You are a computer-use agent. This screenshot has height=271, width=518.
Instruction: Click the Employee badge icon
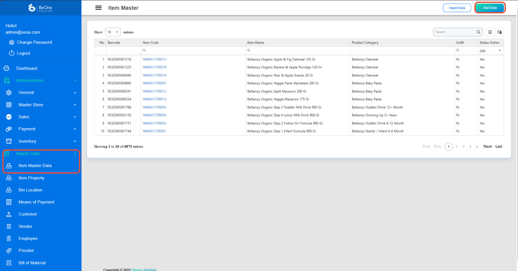pos(9,238)
